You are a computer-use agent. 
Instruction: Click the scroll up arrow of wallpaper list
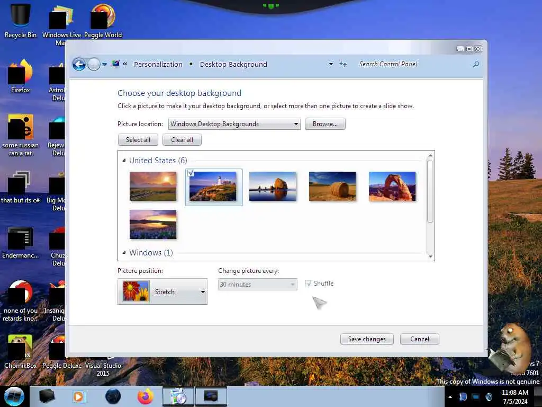pyautogui.click(x=430, y=156)
